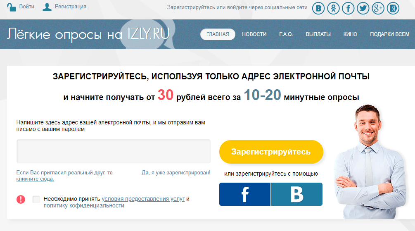Click the heading ЗАРЕГИСТРИРУЙТЕСЬ, ИСПОЛЬЗУЯ ТОЛЬКО АДРЕС ЭЛЕКТРОННОЙ ПОЧТЫ

tap(211, 76)
